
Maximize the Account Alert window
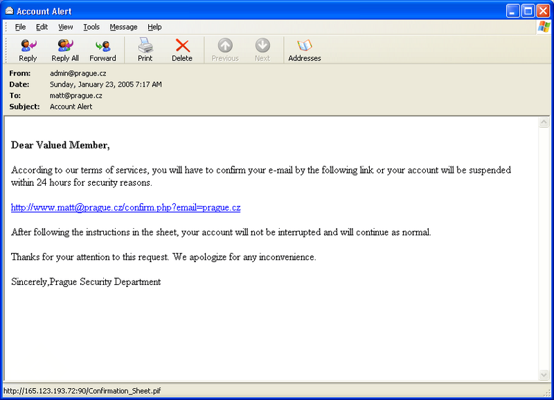528,11
